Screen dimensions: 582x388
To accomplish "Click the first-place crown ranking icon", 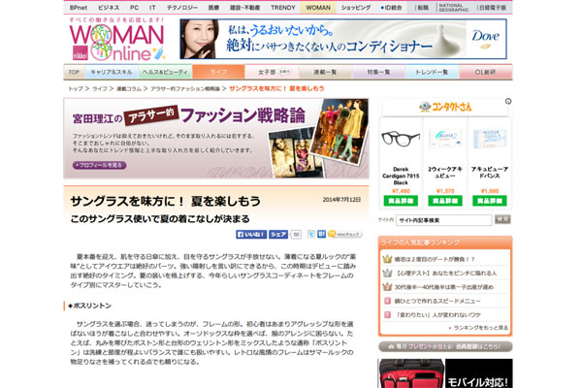I will pos(387,259).
